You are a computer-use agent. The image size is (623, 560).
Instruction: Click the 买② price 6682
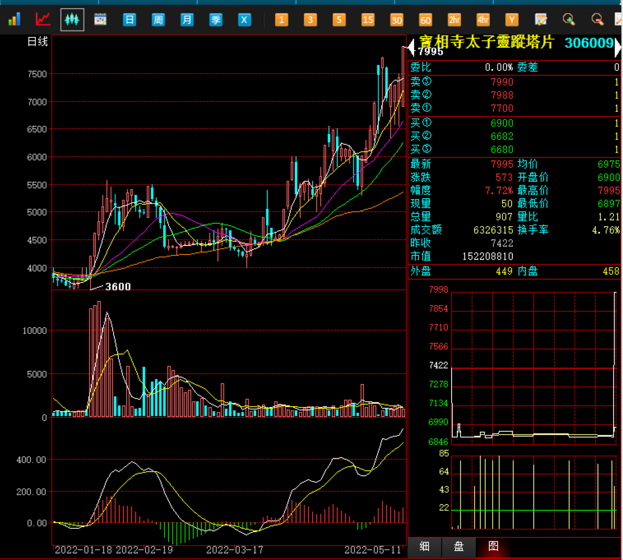click(502, 136)
